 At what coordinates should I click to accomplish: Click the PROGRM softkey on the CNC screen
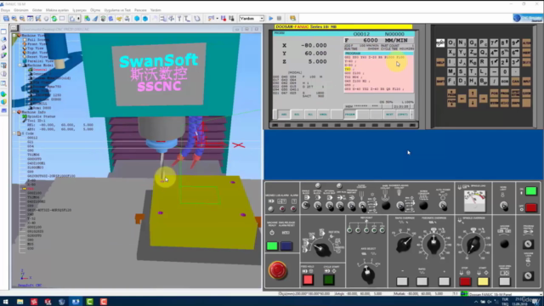349,114
